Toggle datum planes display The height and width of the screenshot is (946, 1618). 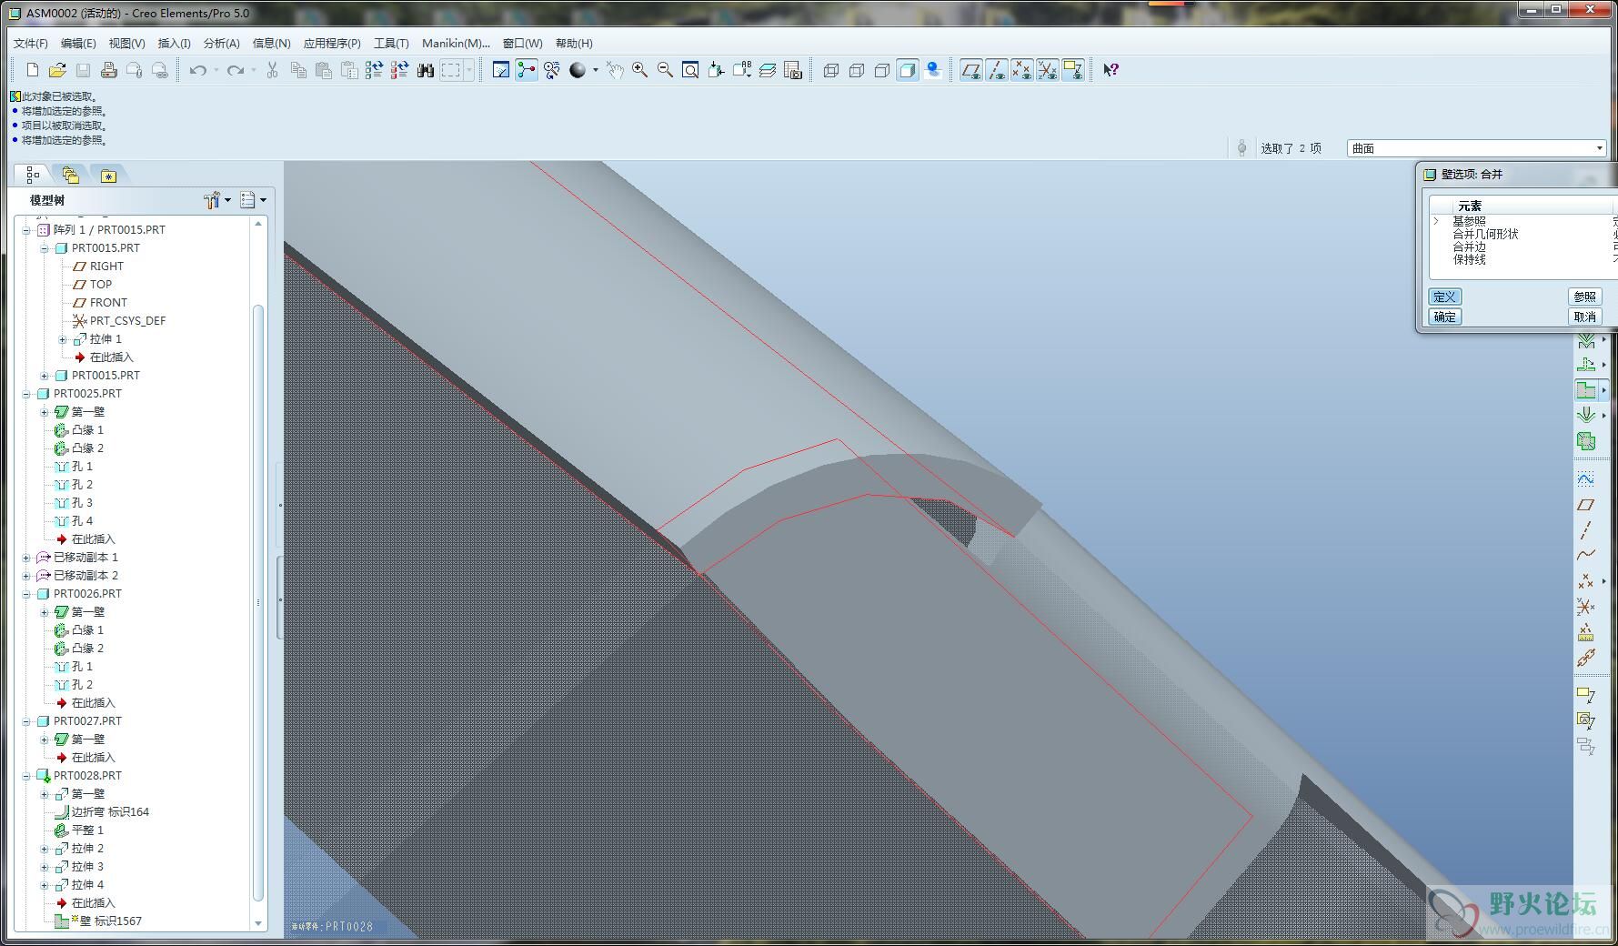971,70
